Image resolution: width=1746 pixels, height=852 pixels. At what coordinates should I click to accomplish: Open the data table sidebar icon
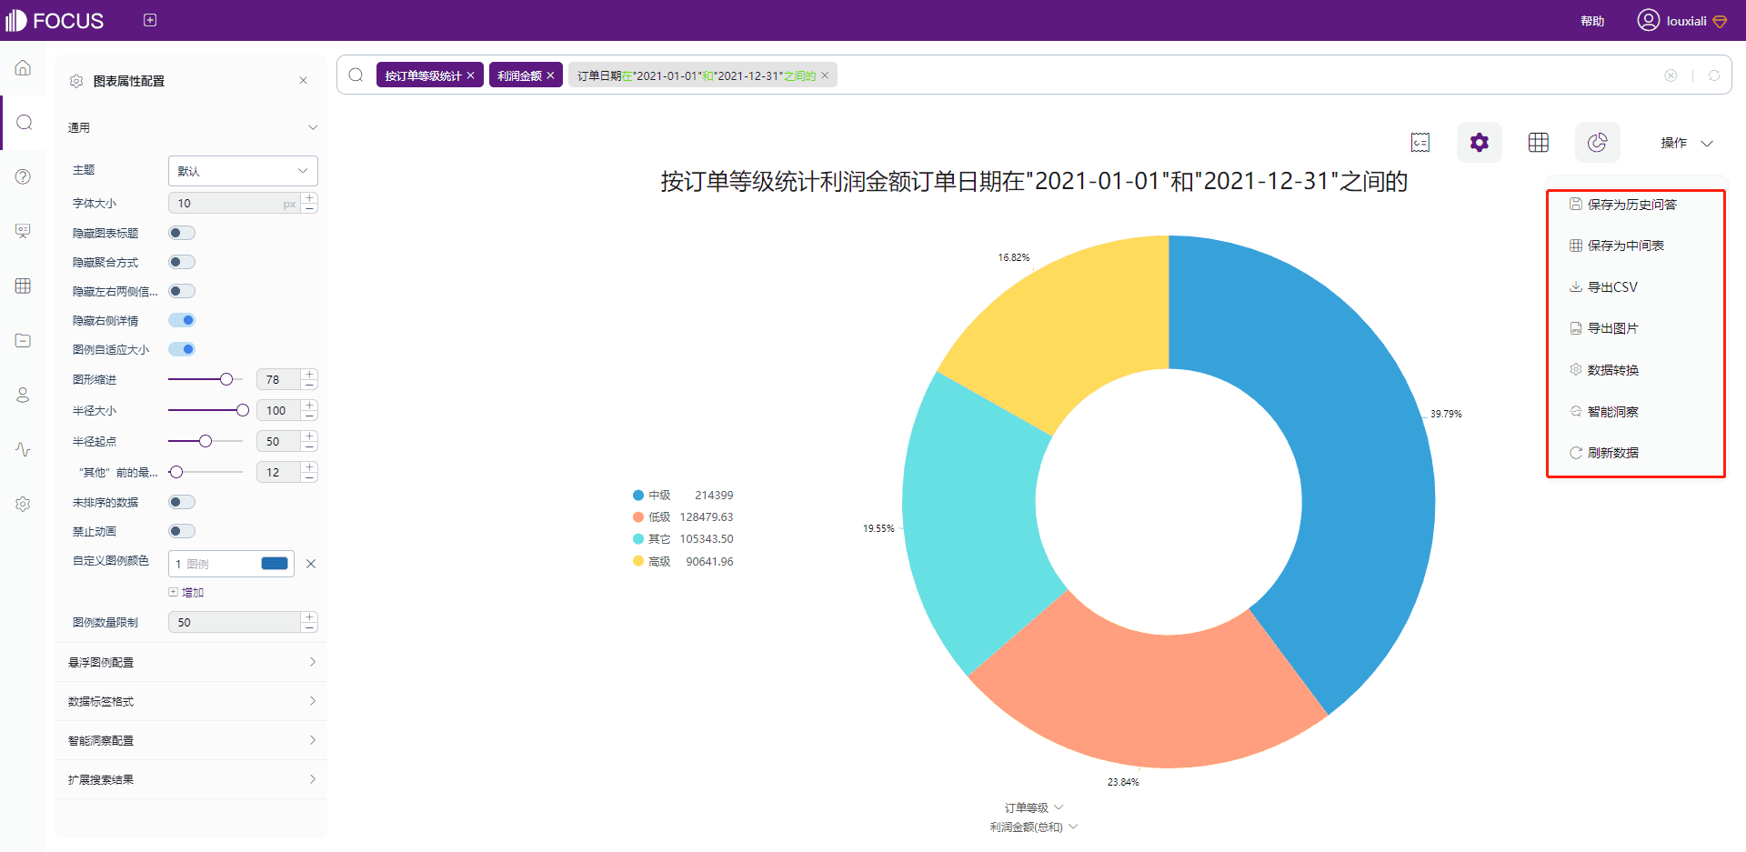[x=24, y=286]
